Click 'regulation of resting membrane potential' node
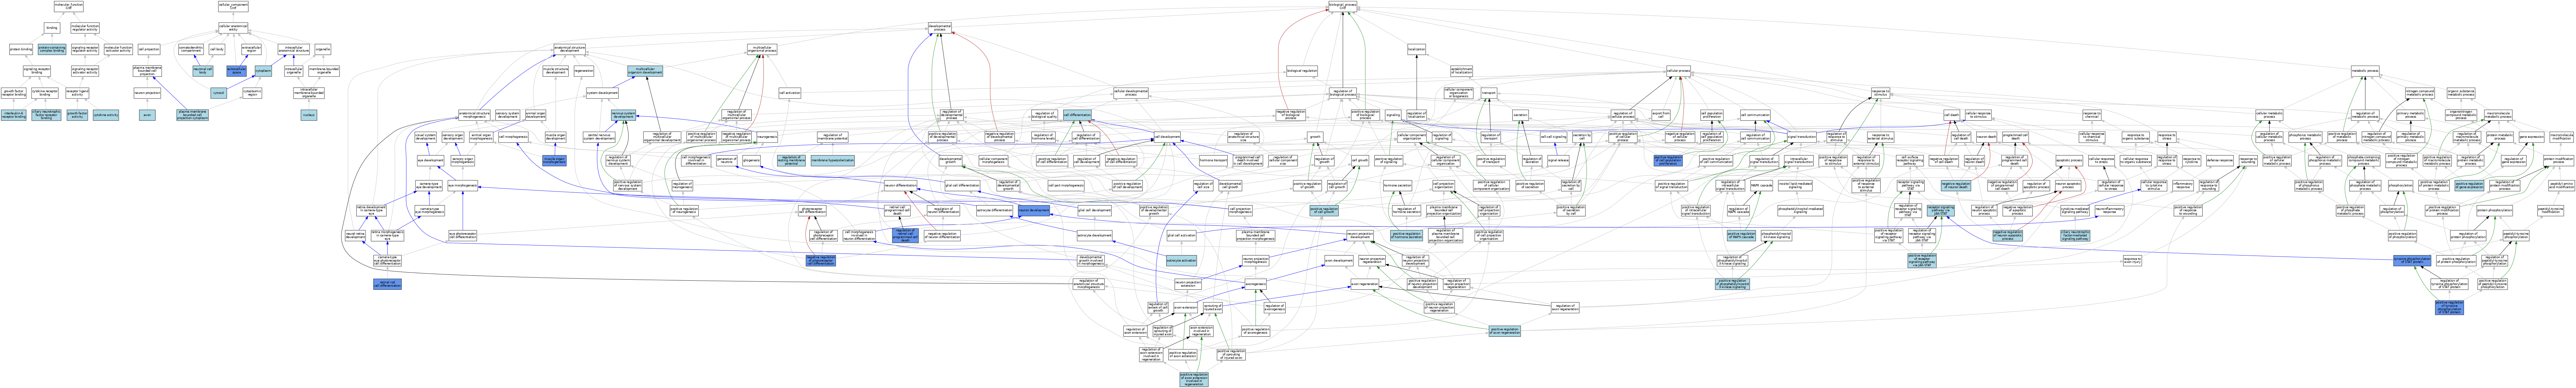This screenshot has height=388, width=2576. coord(791,160)
